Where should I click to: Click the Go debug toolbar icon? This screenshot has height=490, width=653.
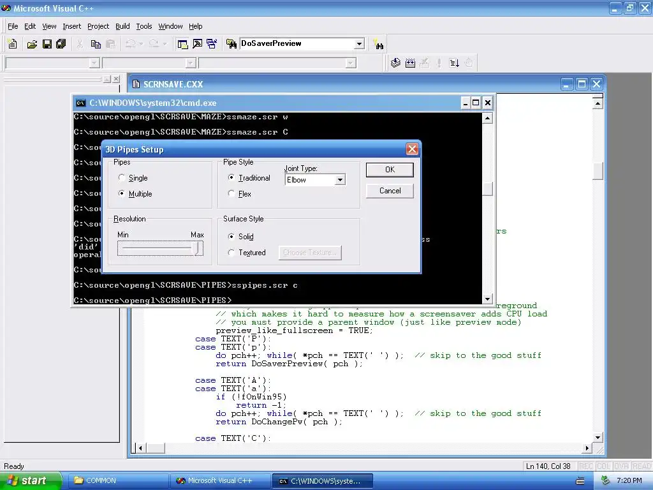point(454,63)
